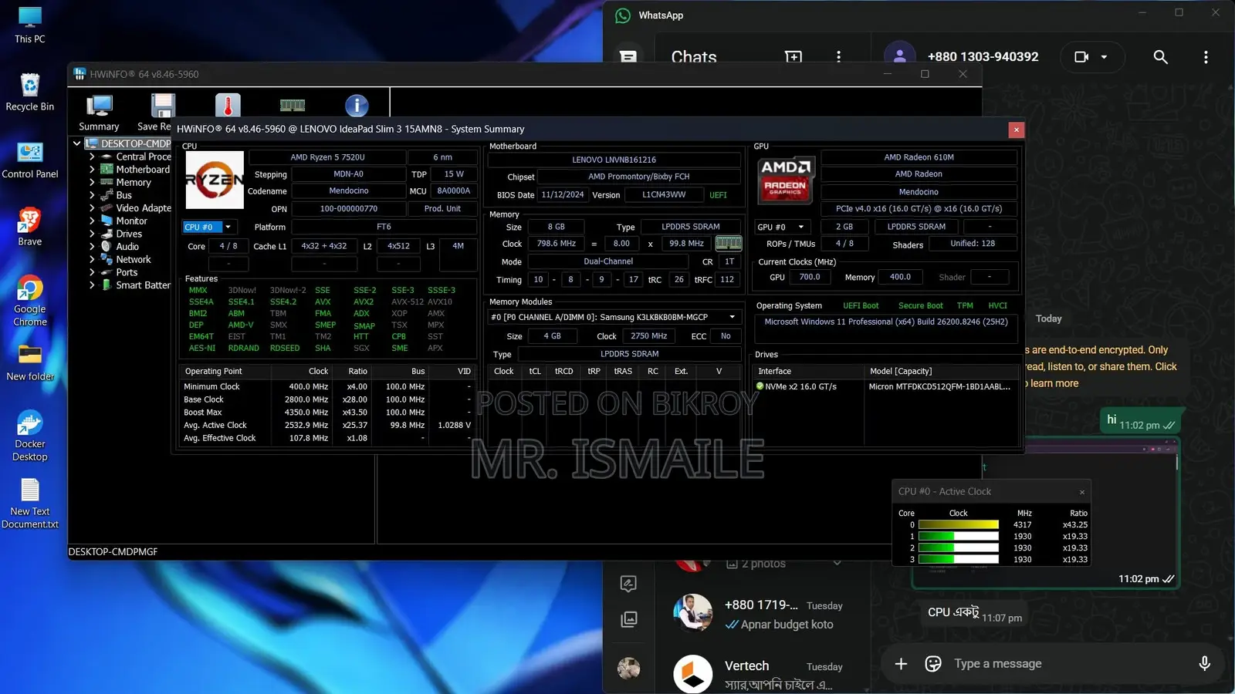Image resolution: width=1235 pixels, height=694 pixels.
Task: Click the Core 1 clock bar in Active Clock
Action: 958,537
